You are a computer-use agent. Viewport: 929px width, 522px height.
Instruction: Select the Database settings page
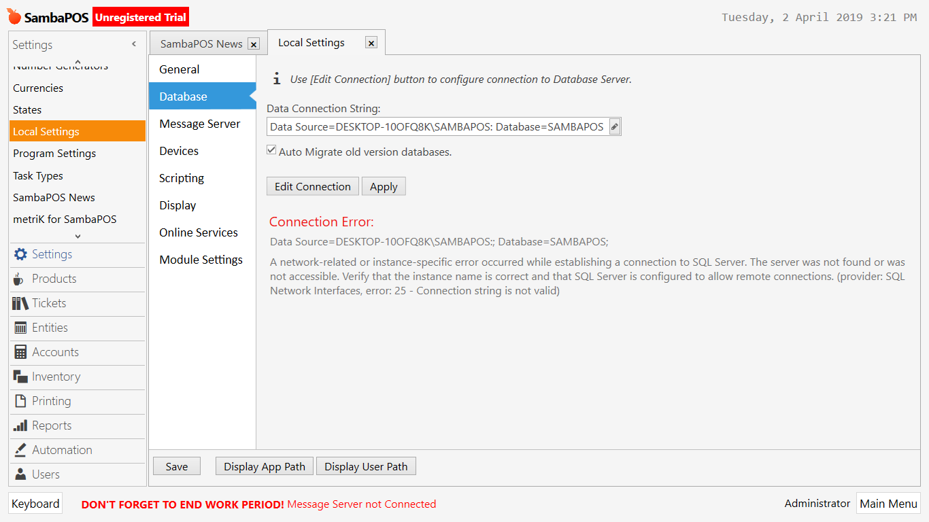point(203,97)
